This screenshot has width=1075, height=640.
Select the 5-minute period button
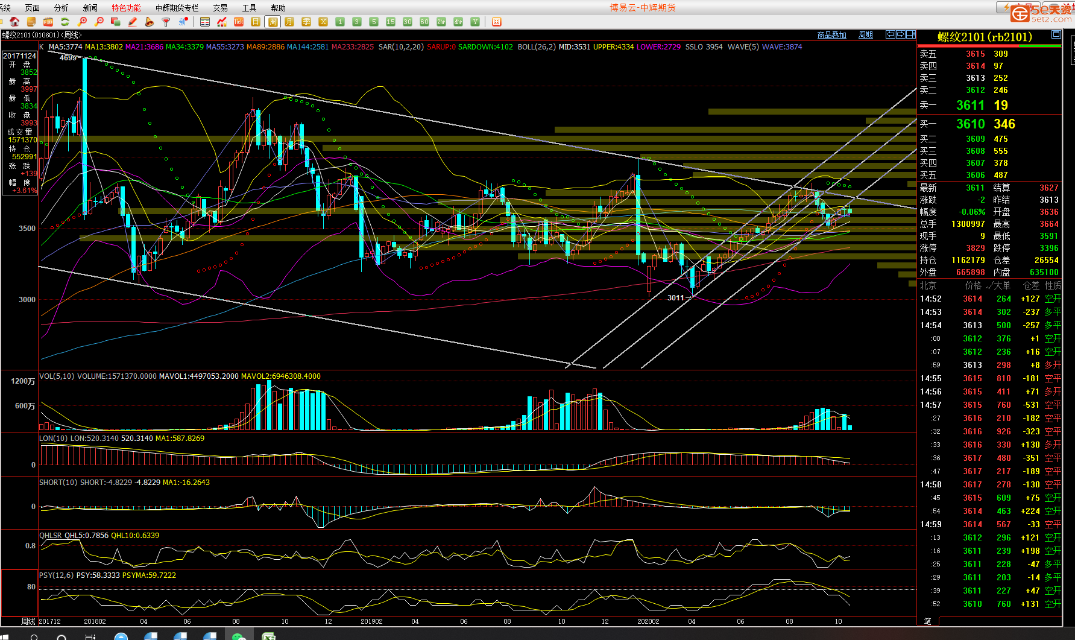(x=374, y=22)
